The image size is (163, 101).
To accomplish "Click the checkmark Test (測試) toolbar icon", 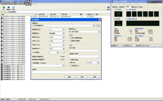I will tap(13, 7).
